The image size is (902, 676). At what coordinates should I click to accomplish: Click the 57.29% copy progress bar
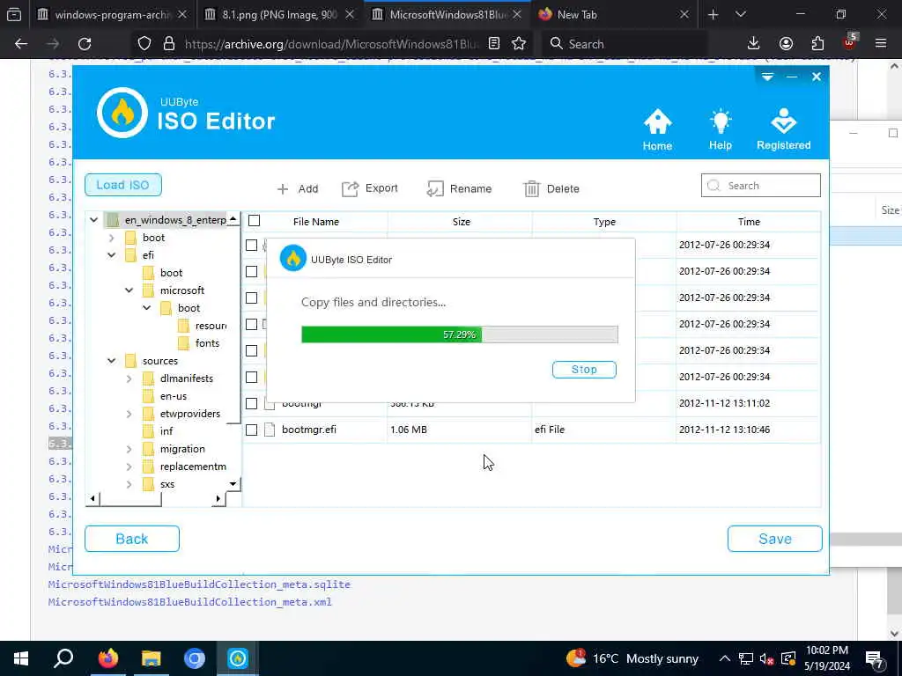point(460,334)
